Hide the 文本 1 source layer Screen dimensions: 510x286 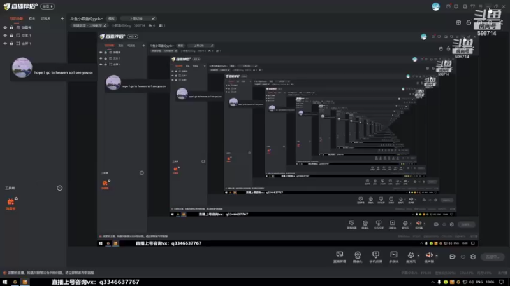[5, 36]
